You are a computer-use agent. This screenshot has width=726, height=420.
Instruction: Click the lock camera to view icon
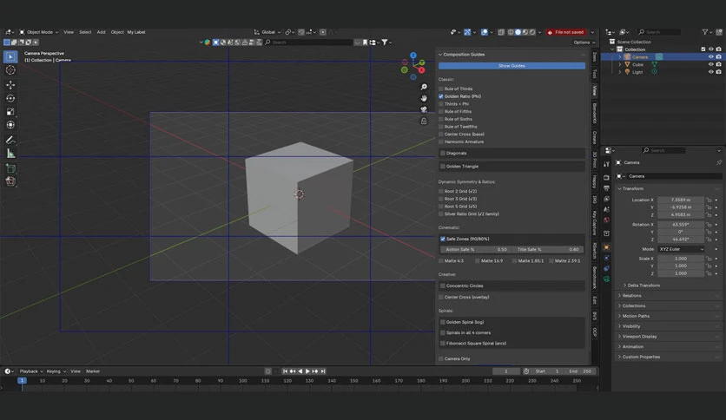(424, 121)
